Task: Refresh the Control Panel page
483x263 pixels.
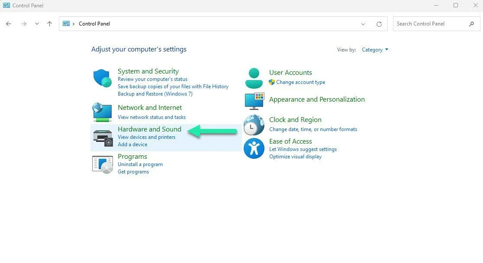Action: coord(379,24)
